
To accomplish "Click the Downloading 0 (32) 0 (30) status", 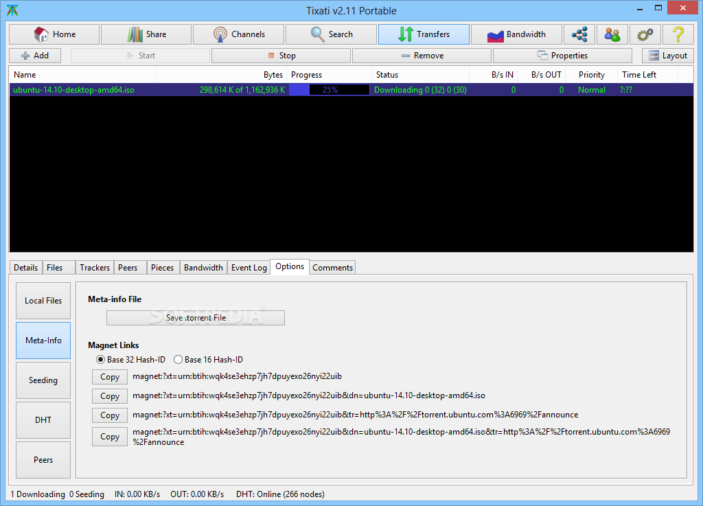I will click(420, 90).
